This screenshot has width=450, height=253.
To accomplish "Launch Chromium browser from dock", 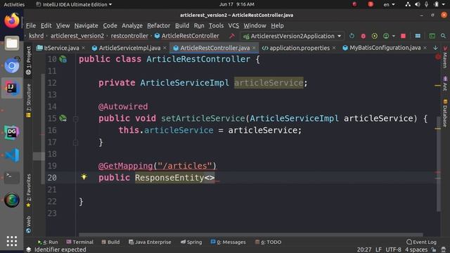I will click(x=12, y=65).
